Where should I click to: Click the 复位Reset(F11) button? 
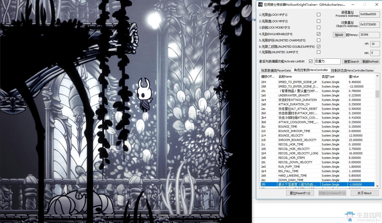coord(300,193)
